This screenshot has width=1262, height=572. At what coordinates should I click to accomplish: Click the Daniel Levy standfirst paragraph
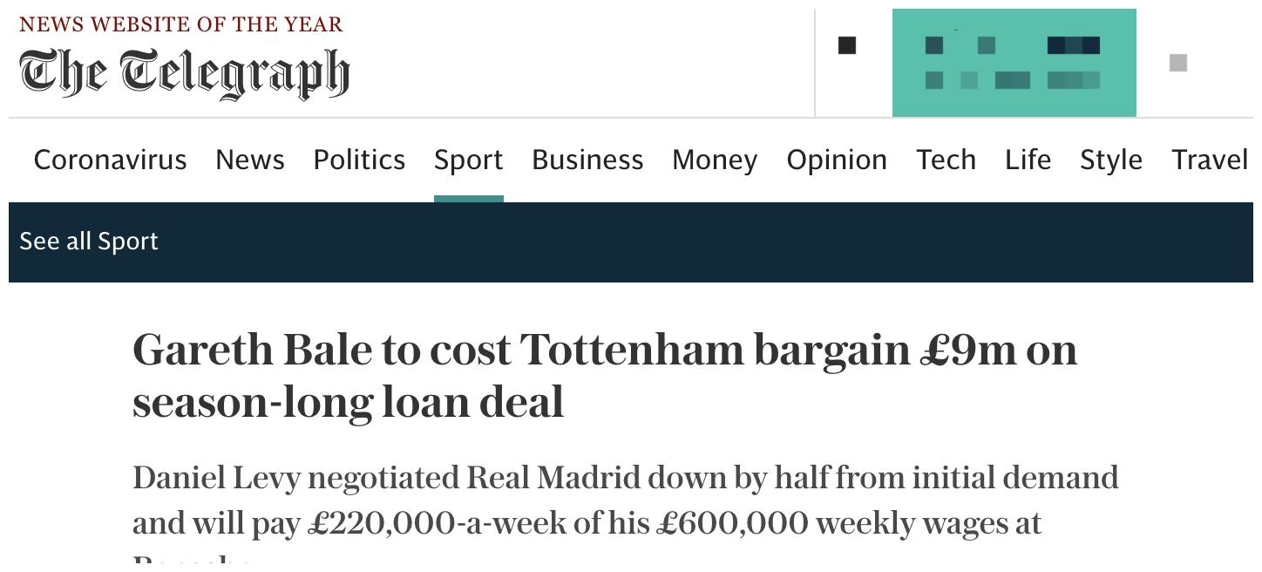(x=626, y=514)
